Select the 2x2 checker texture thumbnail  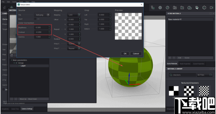pyautogui.click(x=174, y=91)
